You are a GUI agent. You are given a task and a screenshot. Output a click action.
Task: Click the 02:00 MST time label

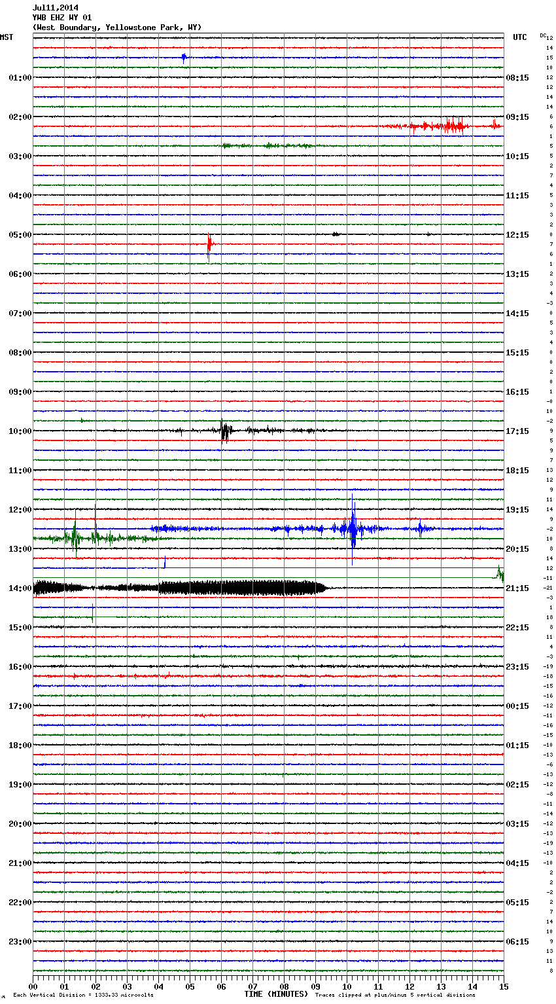point(20,117)
